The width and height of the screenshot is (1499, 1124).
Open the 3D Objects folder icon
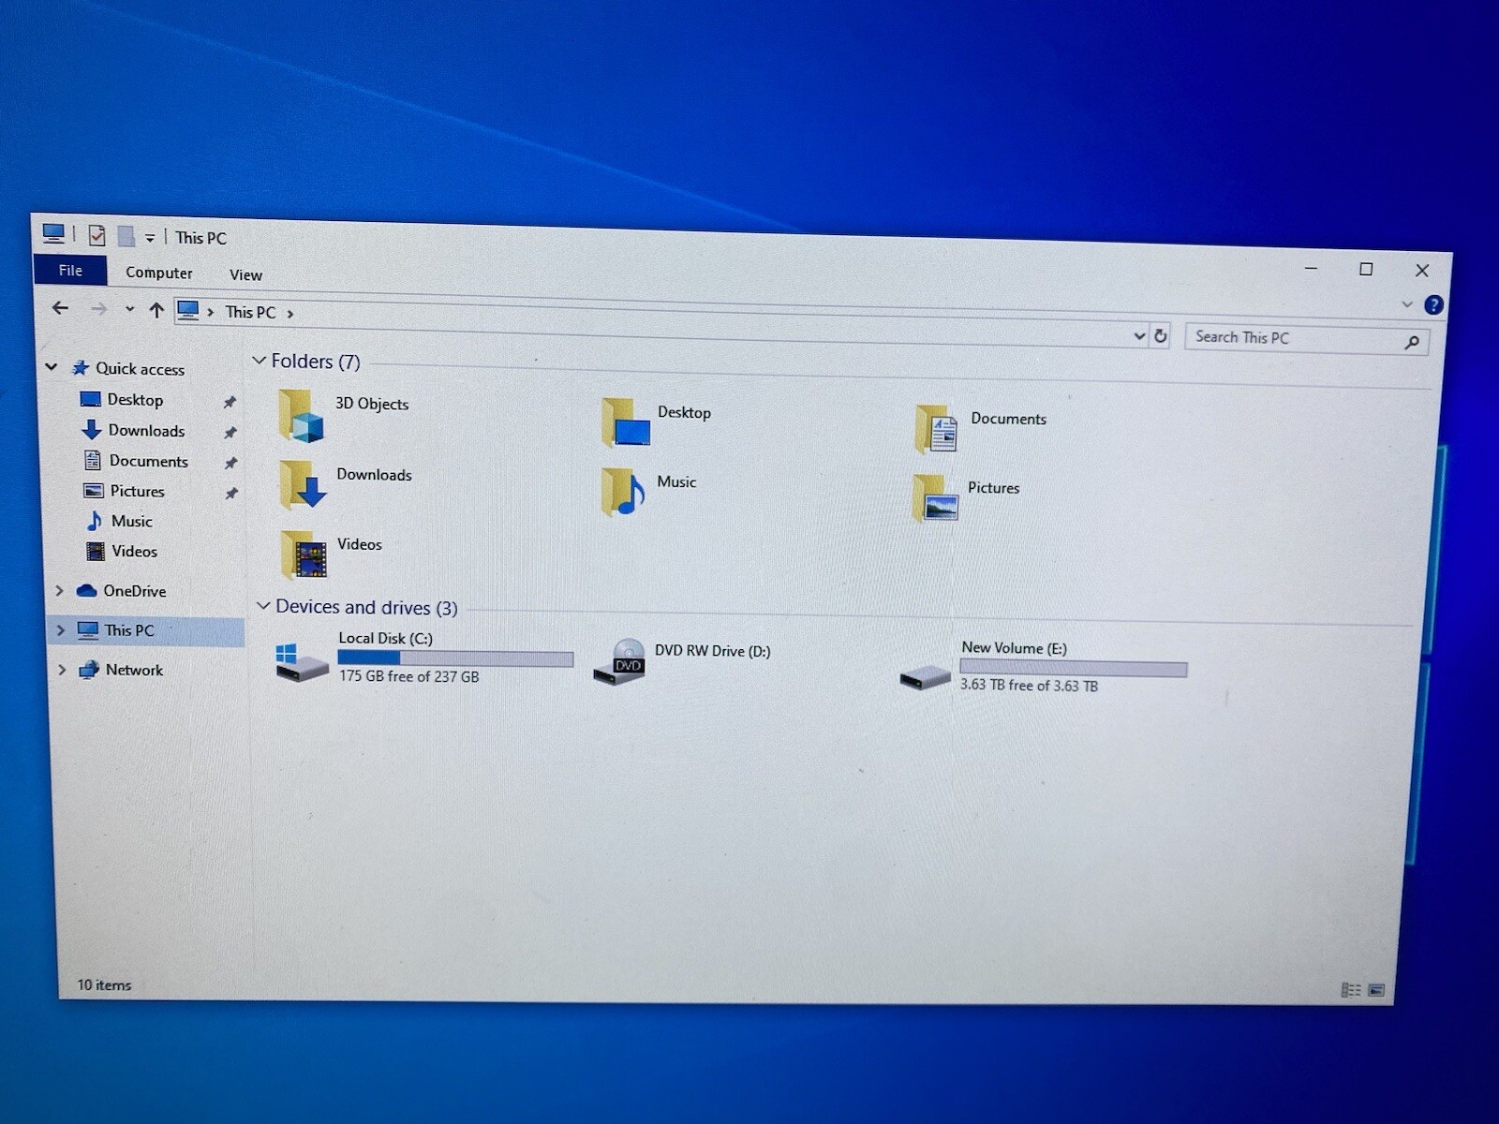302,417
